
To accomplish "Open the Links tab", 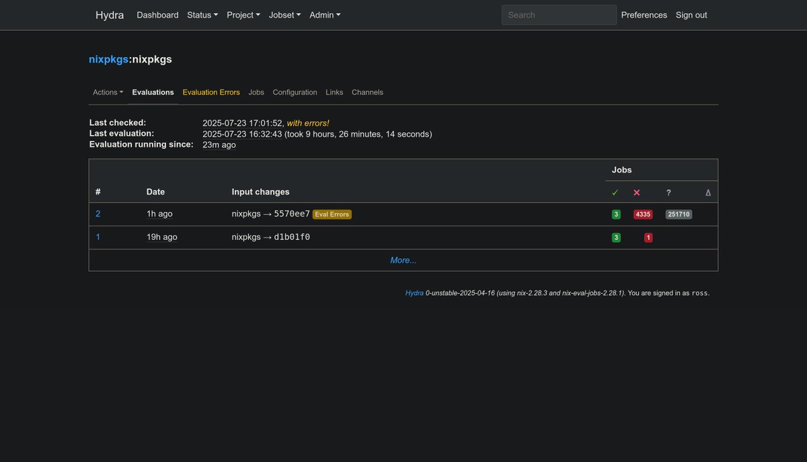I will (334, 92).
